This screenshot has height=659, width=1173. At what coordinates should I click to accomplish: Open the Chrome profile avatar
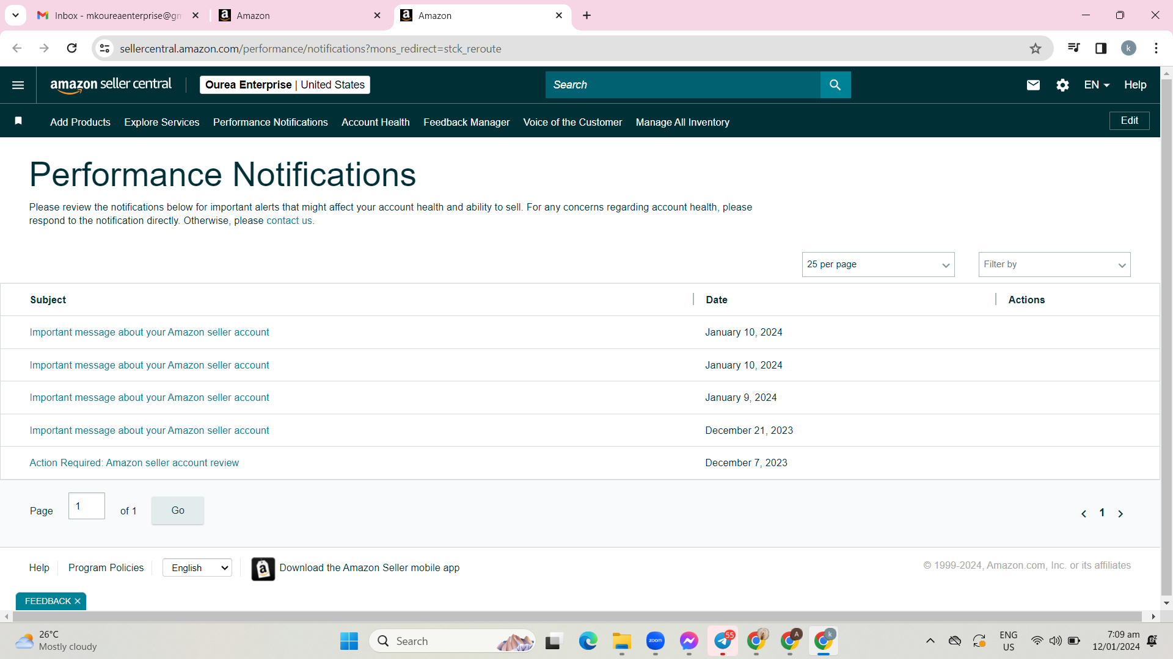point(1128,48)
